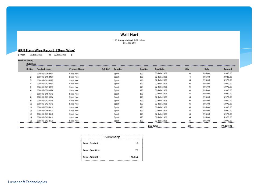The height and width of the screenshot is (194, 258).
Task: Click the Soft Step group name
Action: 31,64
